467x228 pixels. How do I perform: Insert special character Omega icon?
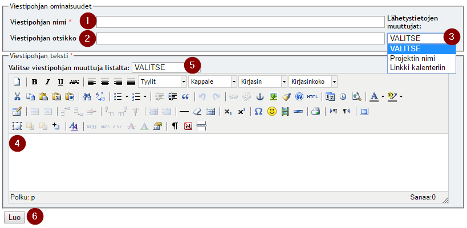click(x=259, y=112)
